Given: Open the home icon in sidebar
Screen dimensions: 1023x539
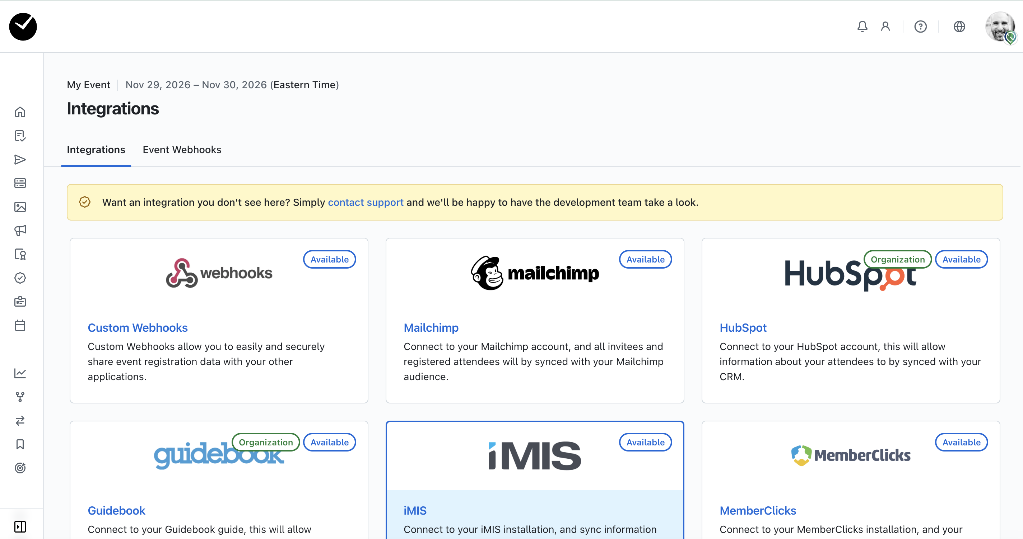Looking at the screenshot, I should click(x=20, y=112).
